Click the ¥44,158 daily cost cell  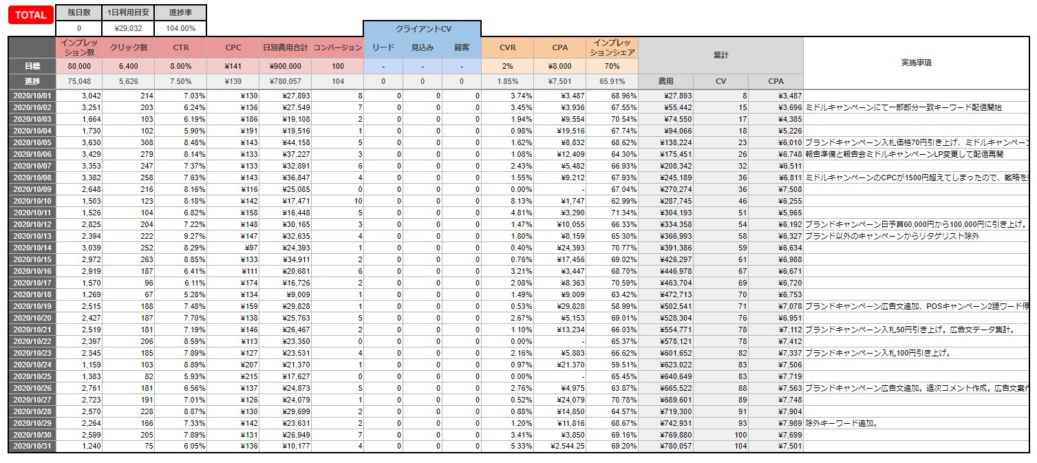tap(285, 142)
